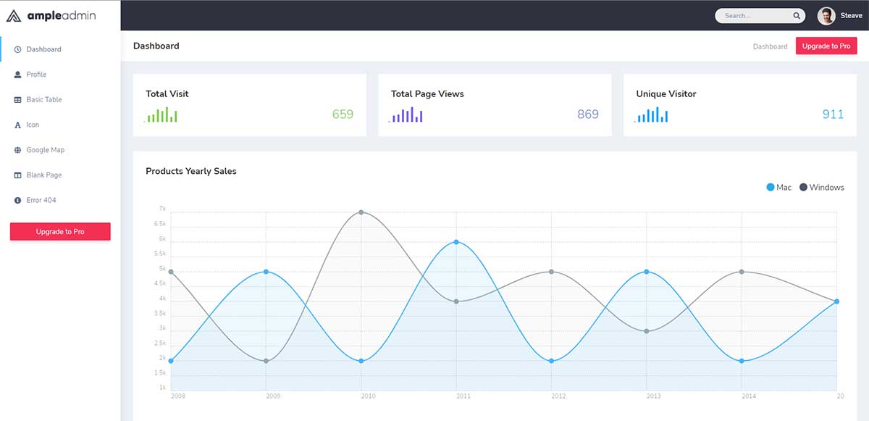Screen dimensions: 869x421
Task: Click the header Upgrade to Pro button
Action: (x=826, y=46)
